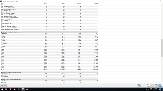Select the VBAT voltage row

[x=49, y=58]
